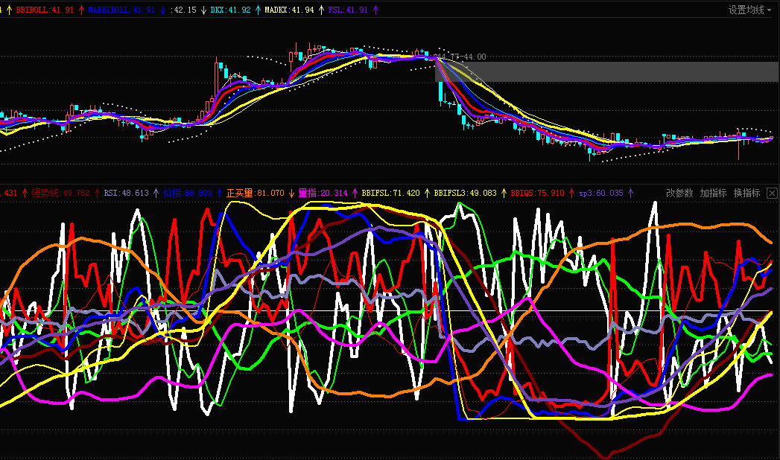Click the dark red up arrow after 强势线

pos(97,194)
